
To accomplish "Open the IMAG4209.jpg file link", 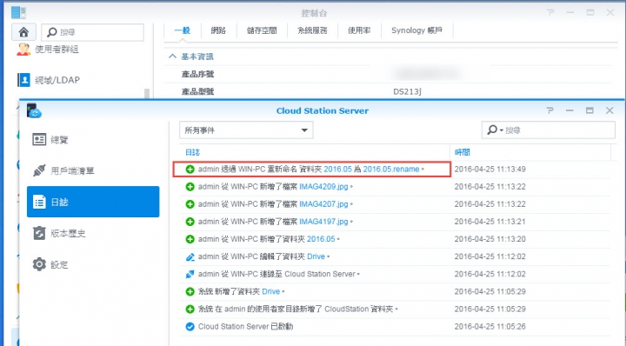I will coord(323,187).
